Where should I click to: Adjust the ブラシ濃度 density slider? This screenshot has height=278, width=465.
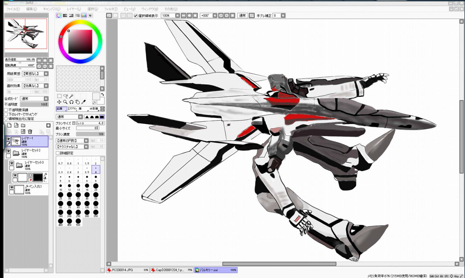90,134
